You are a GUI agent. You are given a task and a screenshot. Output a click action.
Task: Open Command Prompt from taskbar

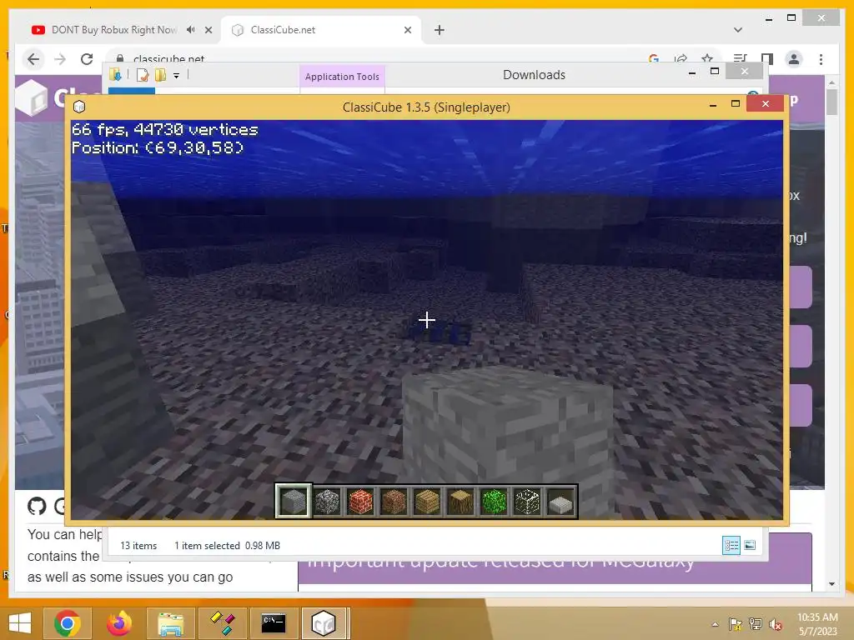click(x=273, y=623)
